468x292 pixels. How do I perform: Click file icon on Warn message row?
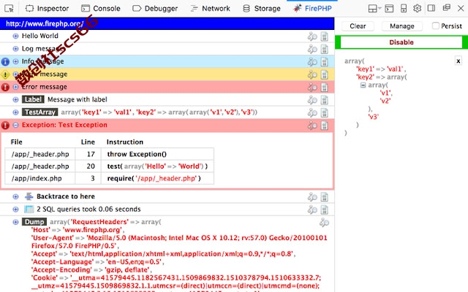325,74
